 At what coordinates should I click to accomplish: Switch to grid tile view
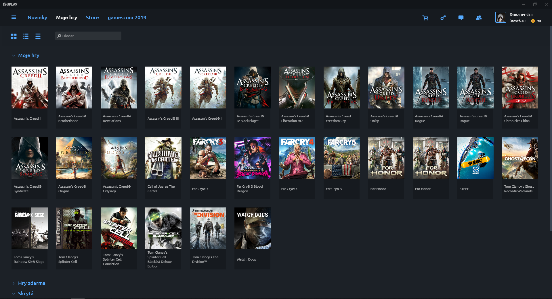(14, 36)
